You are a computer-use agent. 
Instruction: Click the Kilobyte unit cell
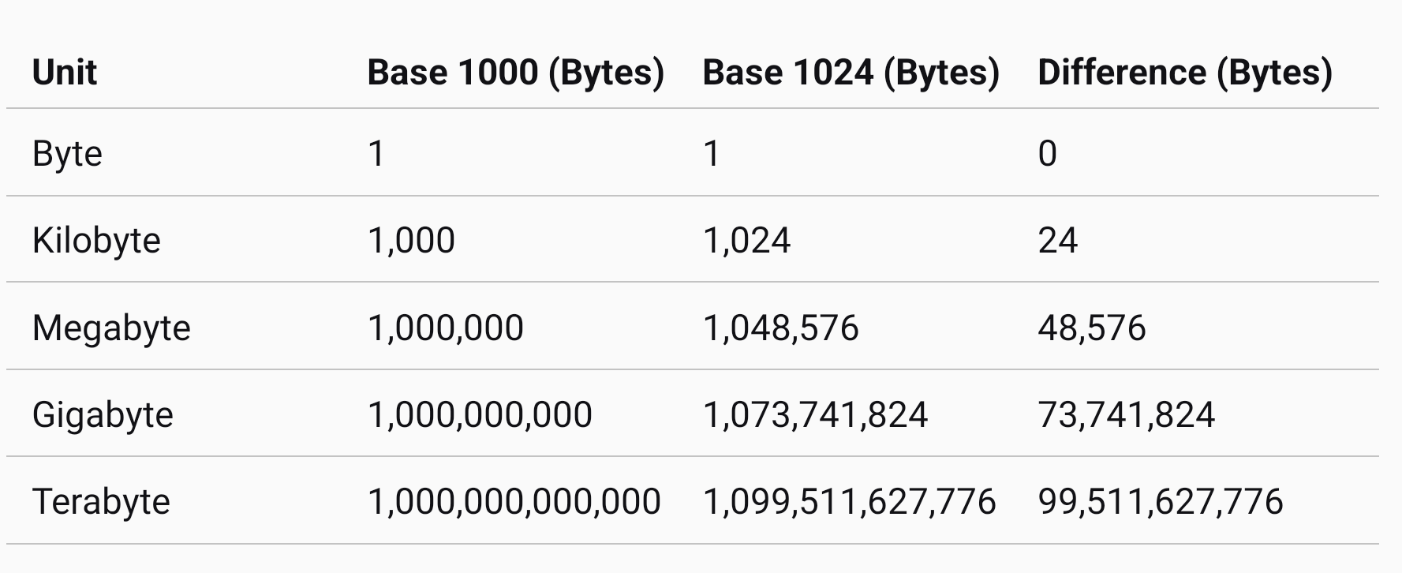coord(96,240)
